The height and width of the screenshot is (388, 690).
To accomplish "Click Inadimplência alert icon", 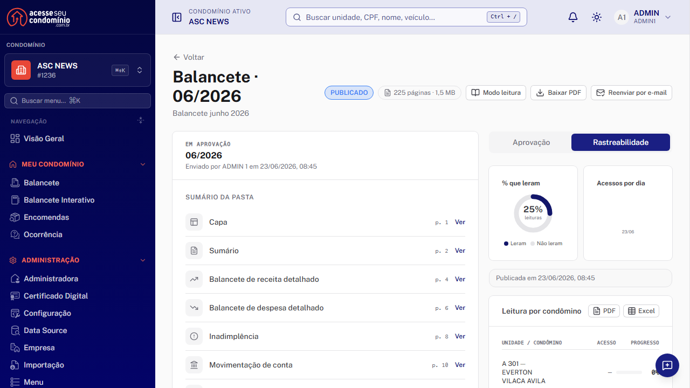I will [x=194, y=336].
